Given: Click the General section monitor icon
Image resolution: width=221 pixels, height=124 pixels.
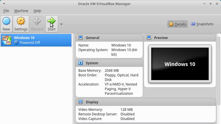Looking at the screenshot, I should (80, 38).
